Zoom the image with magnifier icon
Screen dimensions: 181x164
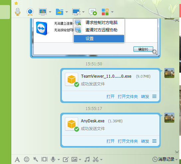(x=155, y=52)
